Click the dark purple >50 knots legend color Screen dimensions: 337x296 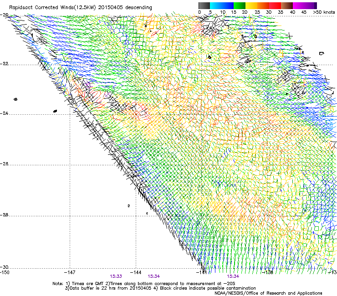tap(316, 5)
